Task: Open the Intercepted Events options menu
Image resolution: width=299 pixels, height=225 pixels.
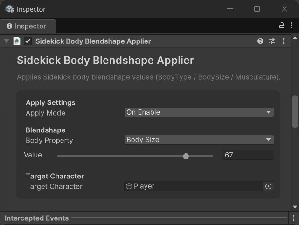Action: click(x=293, y=218)
